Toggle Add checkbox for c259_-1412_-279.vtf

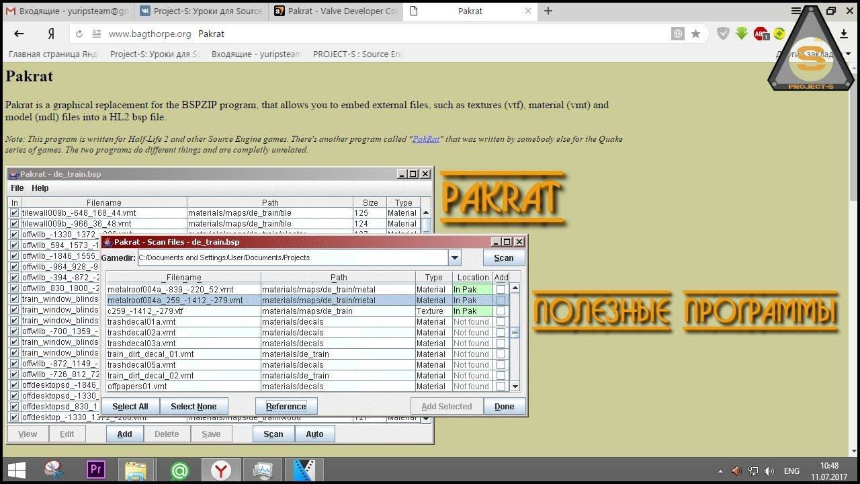tap(501, 311)
